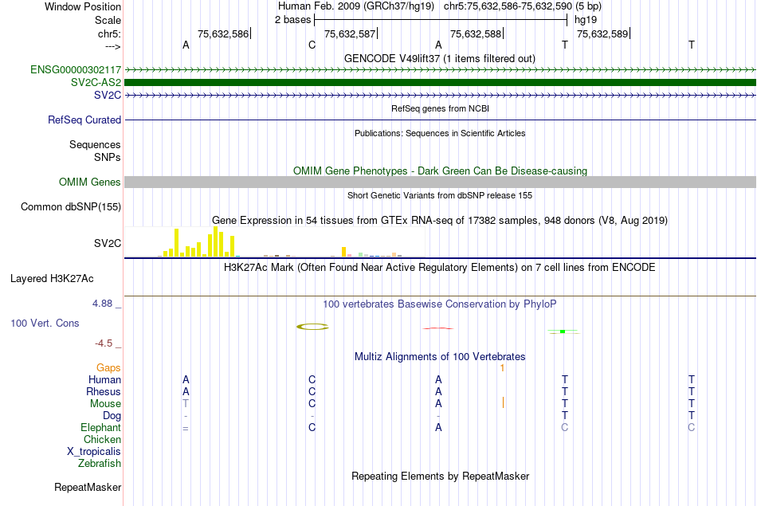Image resolution: width=757 pixels, height=506 pixels.
Task: Select the Human species row label
Action: click(x=104, y=379)
